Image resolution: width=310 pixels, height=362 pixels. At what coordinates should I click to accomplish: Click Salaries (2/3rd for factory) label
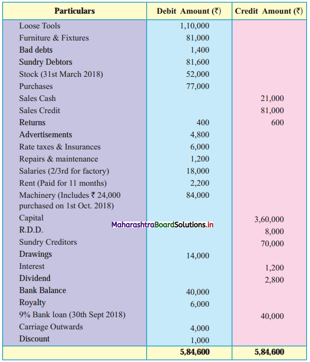(64, 171)
